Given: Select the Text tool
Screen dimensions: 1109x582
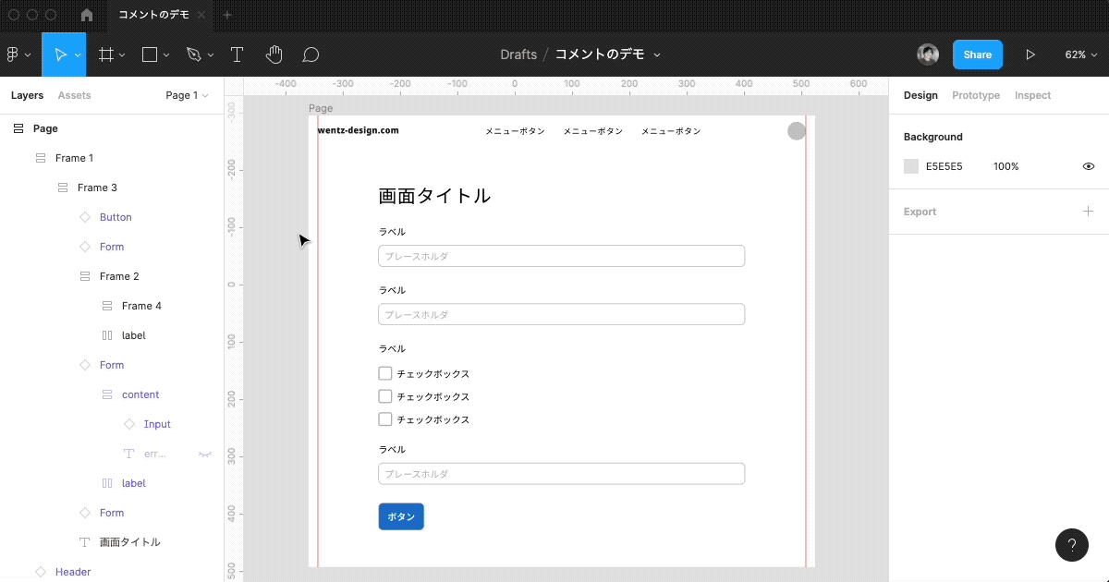Looking at the screenshot, I should point(237,55).
